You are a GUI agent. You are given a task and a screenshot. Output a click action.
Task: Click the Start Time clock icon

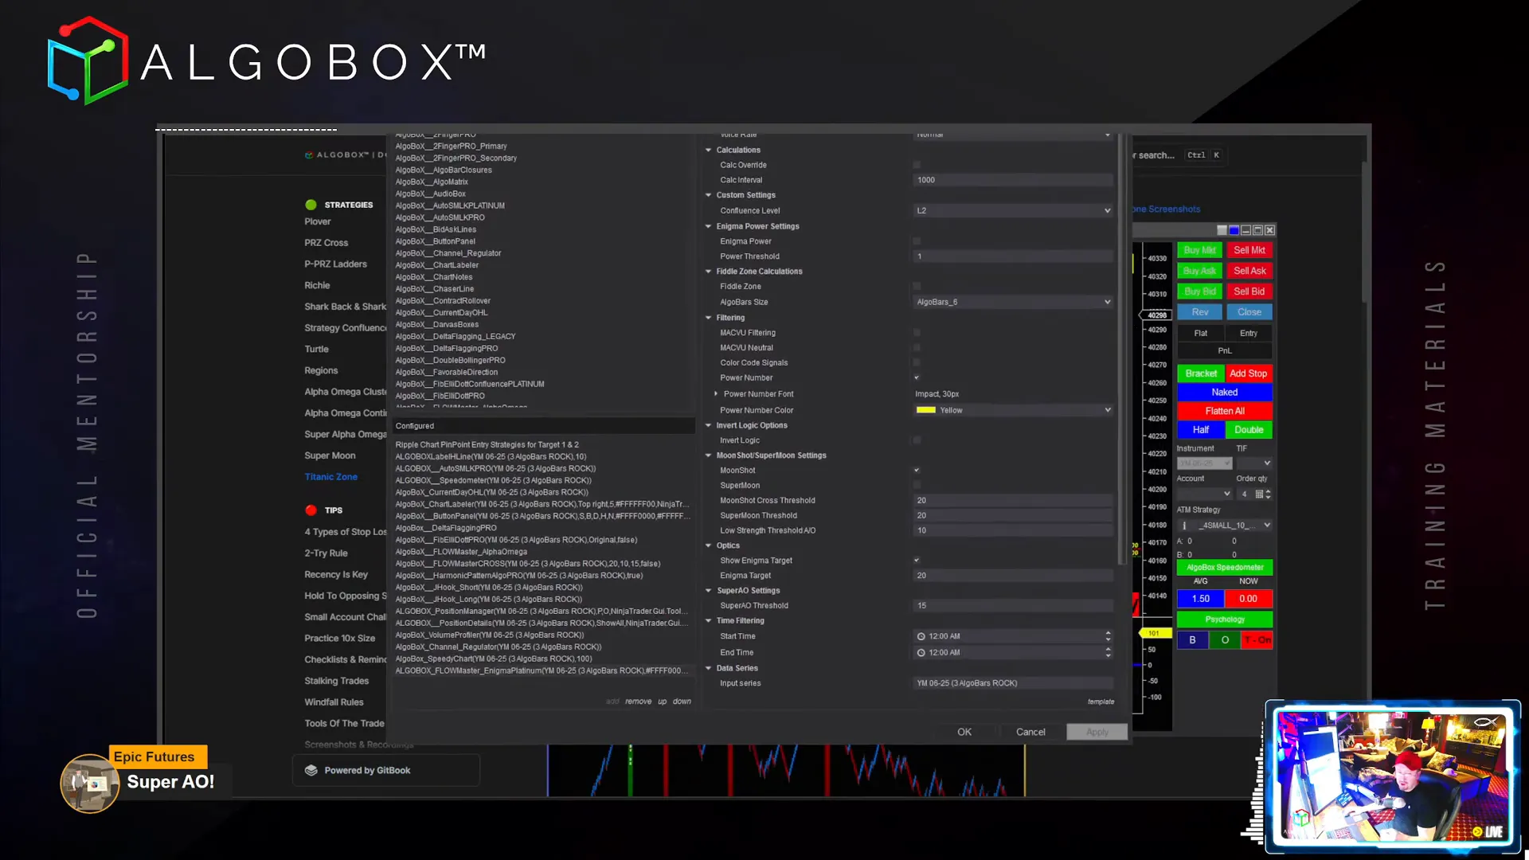[x=921, y=636]
